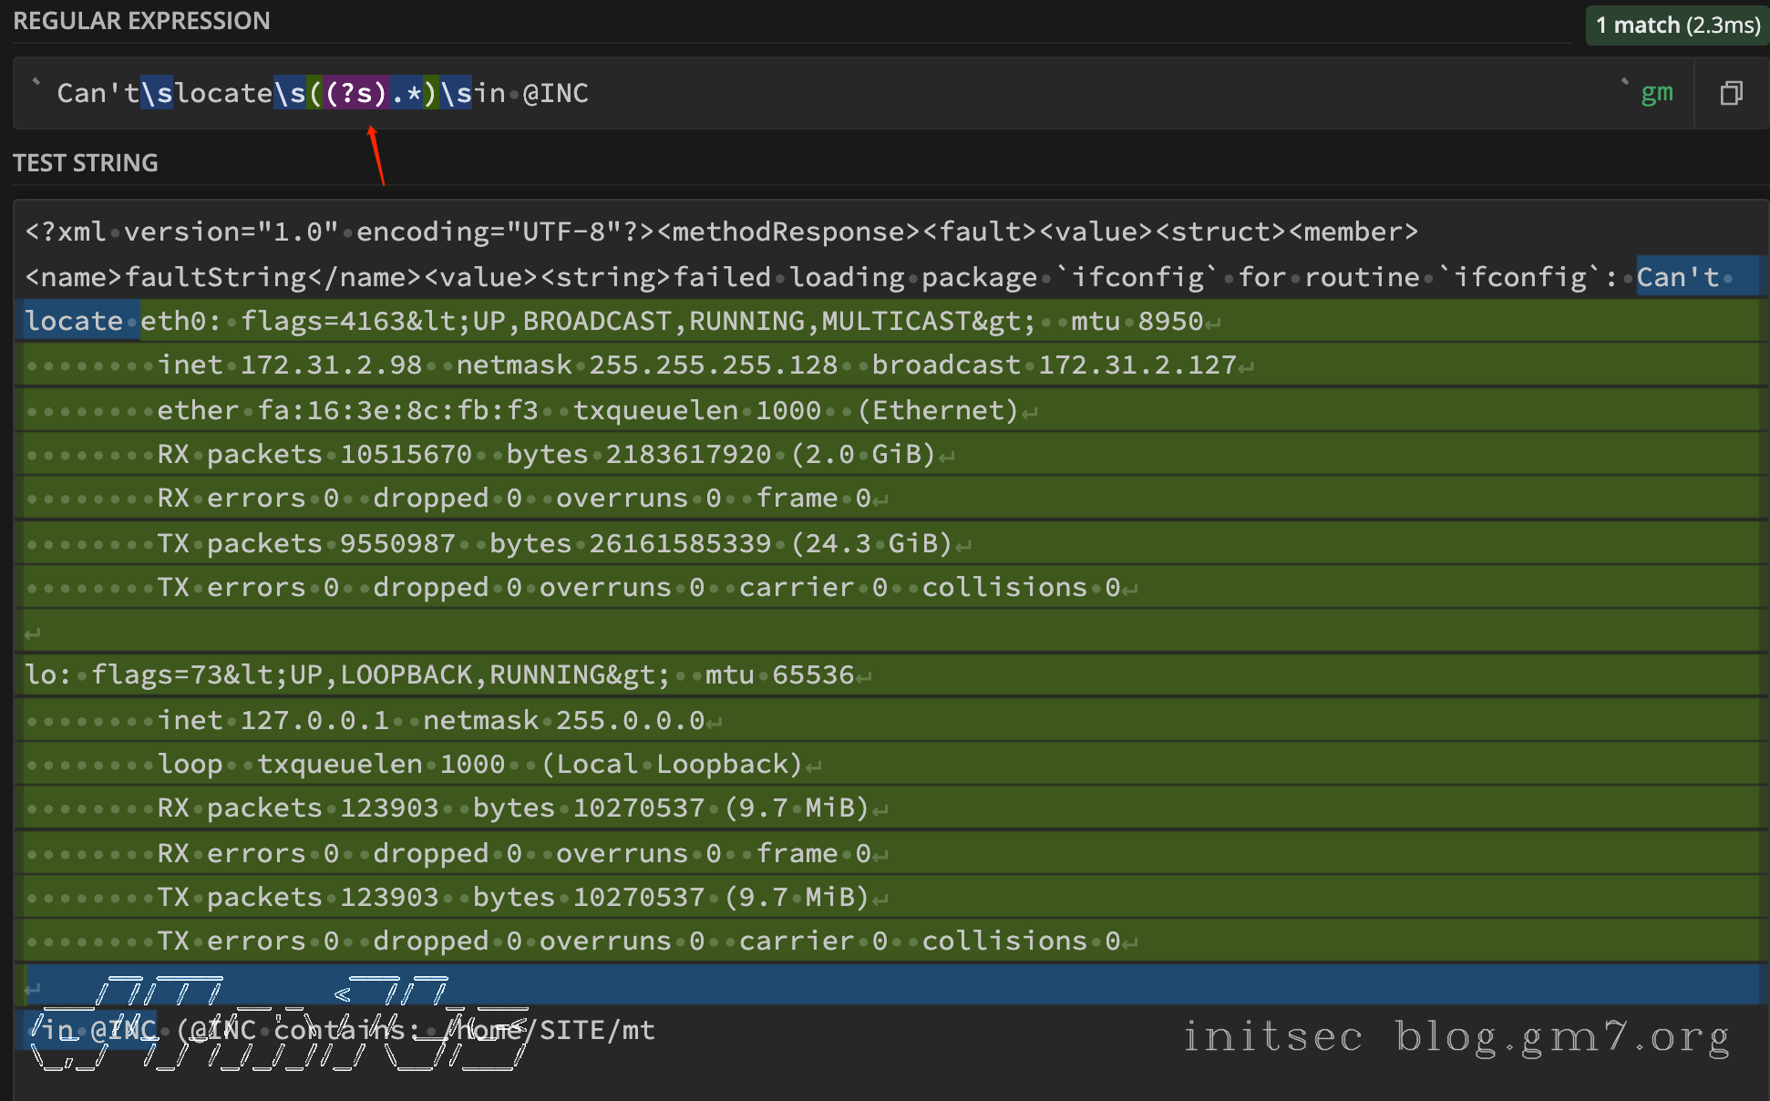This screenshot has width=1770, height=1101.
Task: Click the loopback address 127.0.0.1
Action: click(x=314, y=720)
